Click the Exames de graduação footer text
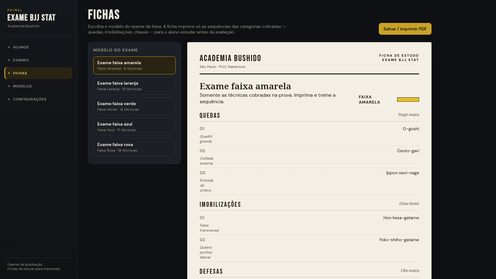 coord(25,264)
